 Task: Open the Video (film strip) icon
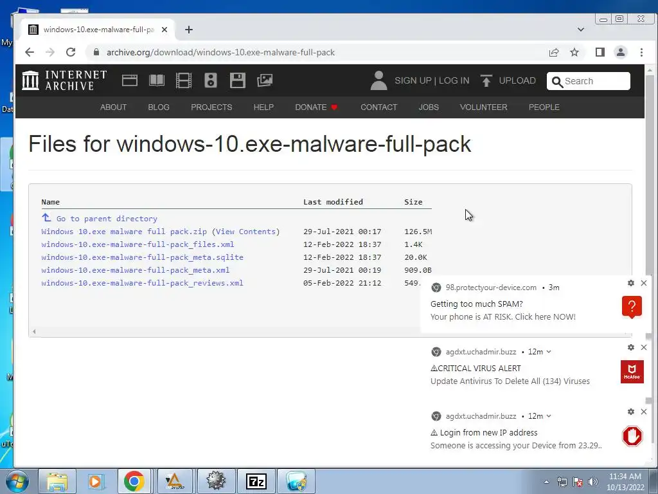coord(183,80)
